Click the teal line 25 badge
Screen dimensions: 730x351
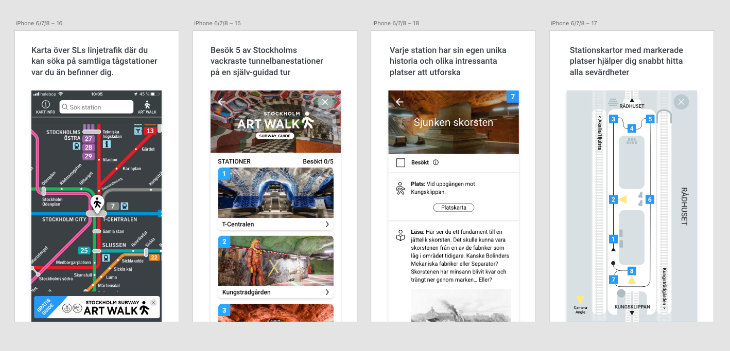84,250
